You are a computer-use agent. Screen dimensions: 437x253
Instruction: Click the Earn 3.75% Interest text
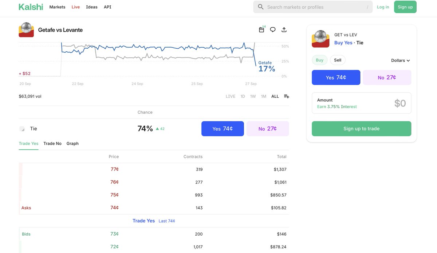coord(337,107)
